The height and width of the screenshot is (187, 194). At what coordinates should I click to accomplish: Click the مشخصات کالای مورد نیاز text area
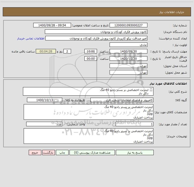pyautogui.click(x=88, y=112)
